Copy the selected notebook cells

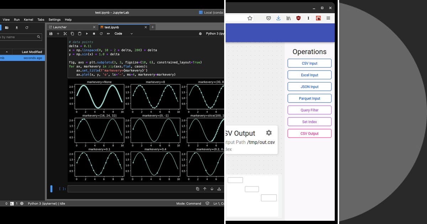coord(72,33)
